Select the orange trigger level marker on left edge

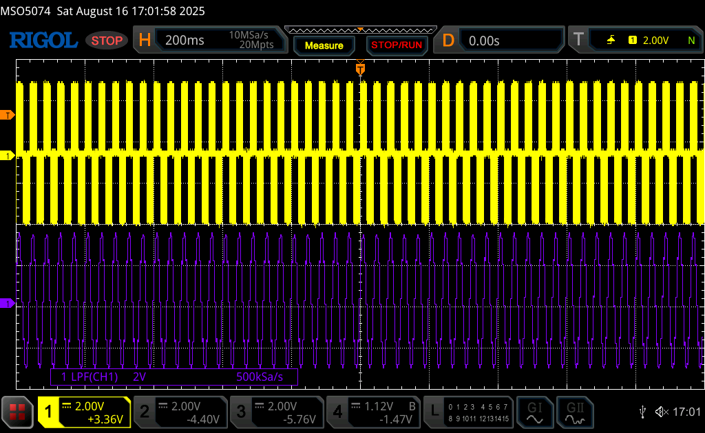click(x=7, y=115)
